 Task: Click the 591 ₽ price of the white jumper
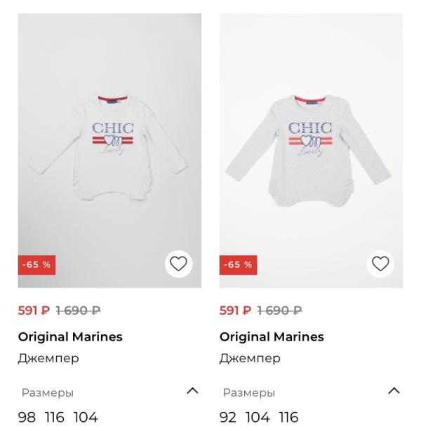tap(34, 310)
